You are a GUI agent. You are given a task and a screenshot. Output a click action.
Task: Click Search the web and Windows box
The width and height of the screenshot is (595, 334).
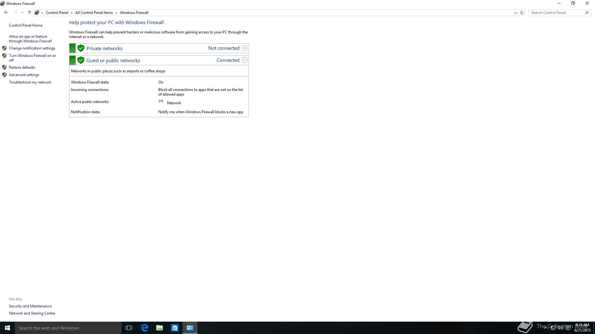coord(68,328)
